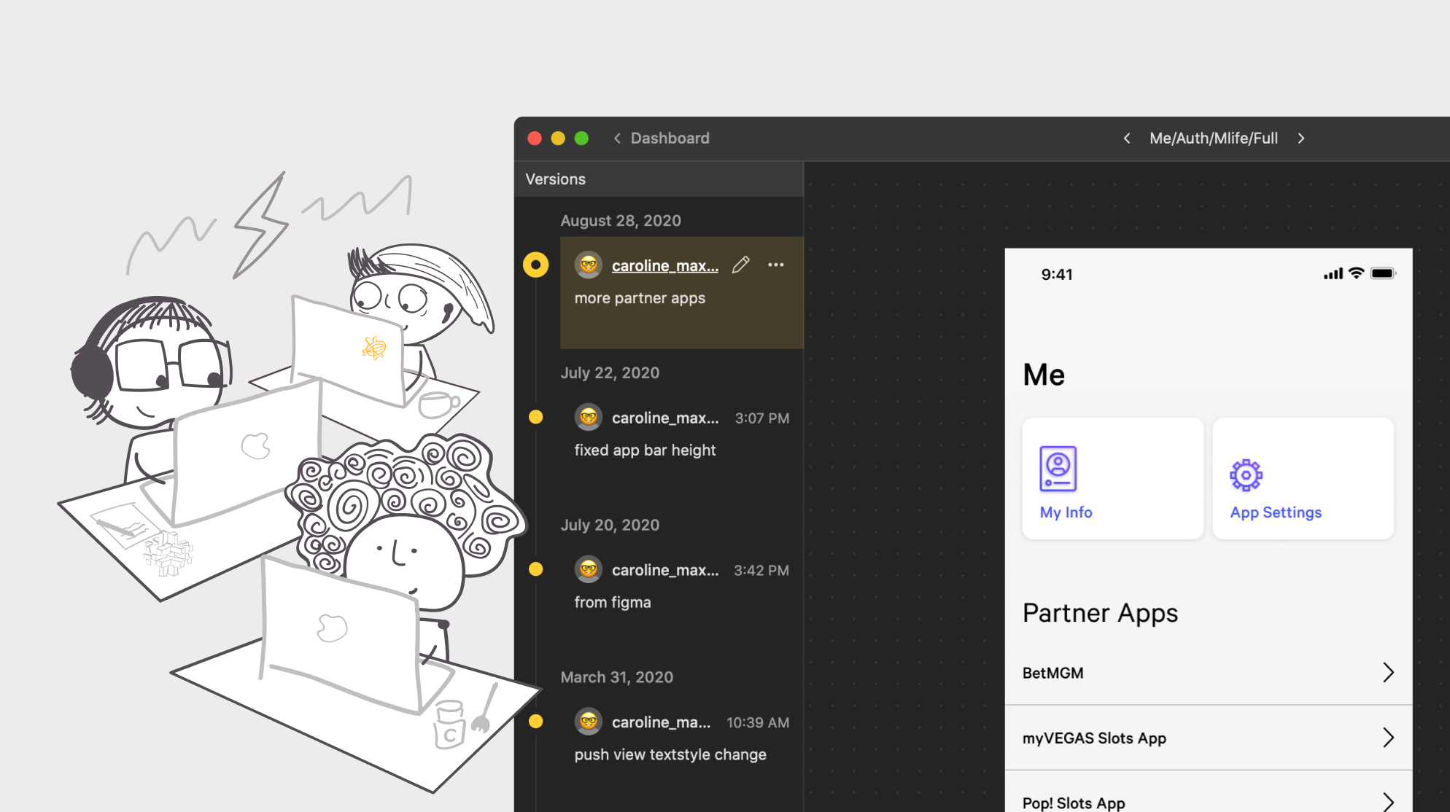Select "push view textstyle change" version

tap(670, 755)
